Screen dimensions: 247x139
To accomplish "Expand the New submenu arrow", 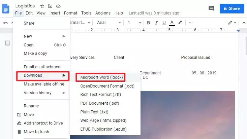I will tap(64, 36).
